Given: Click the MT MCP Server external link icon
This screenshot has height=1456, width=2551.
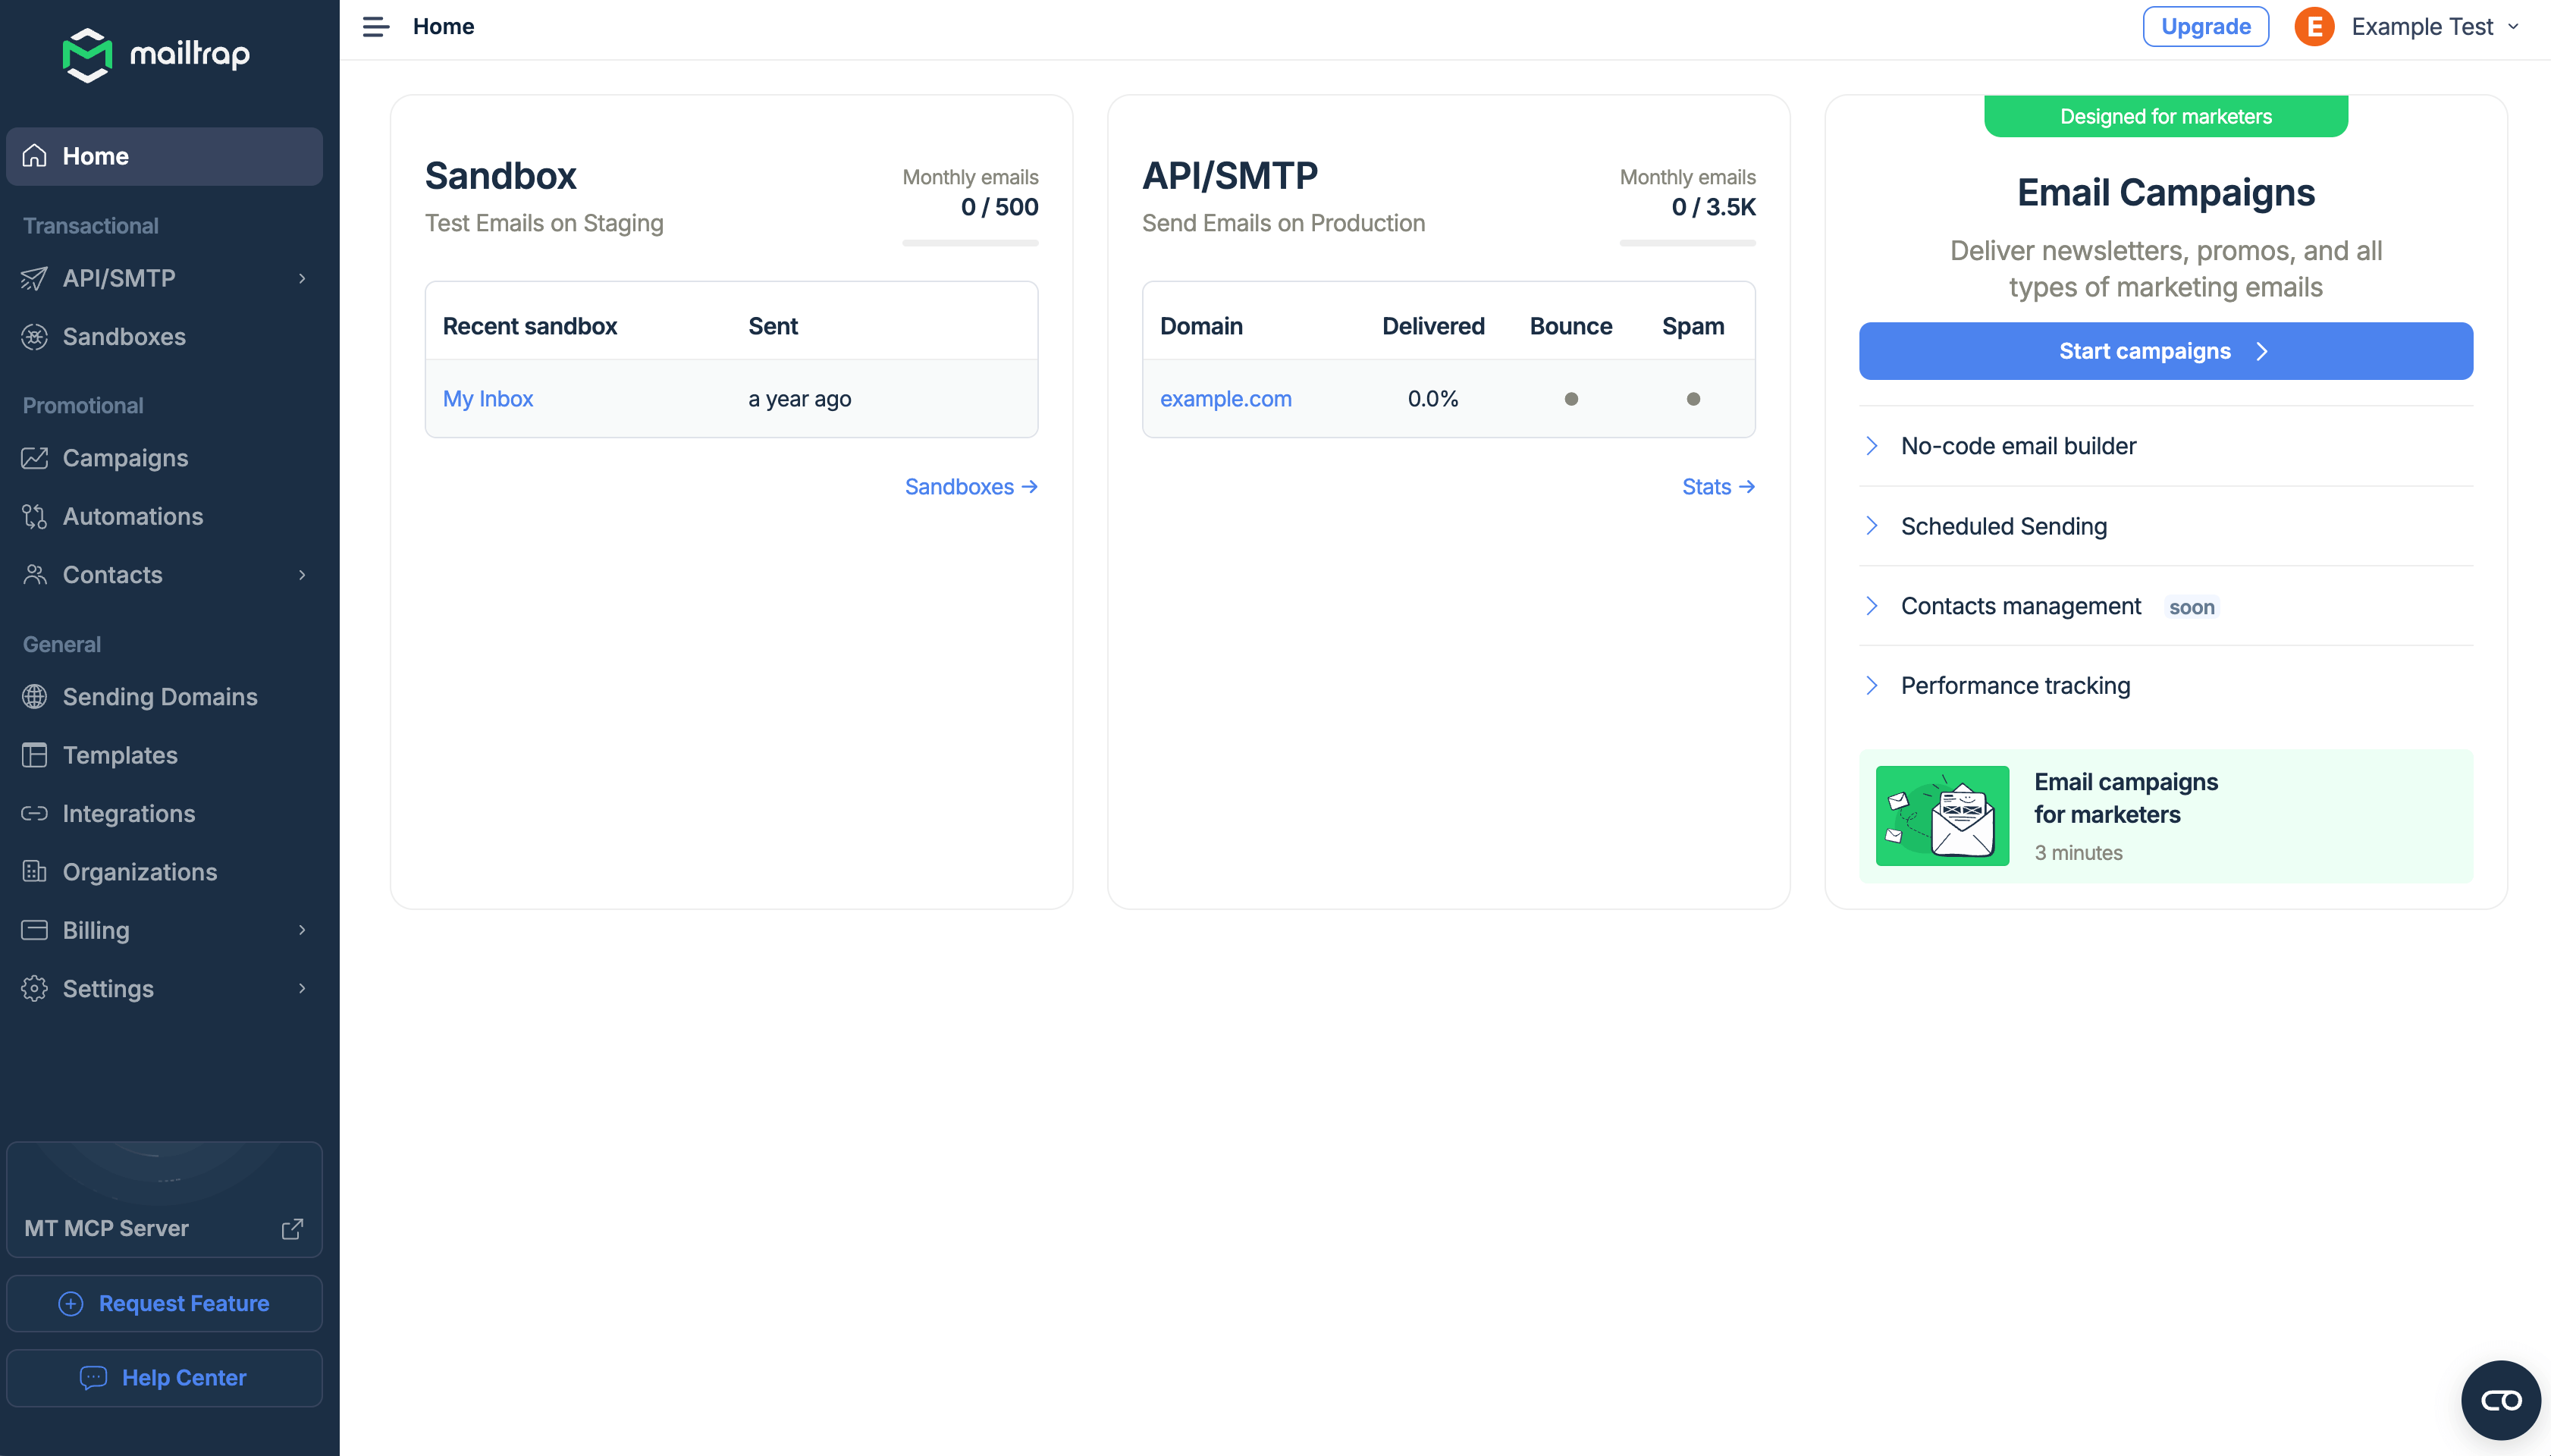Looking at the screenshot, I should tap(292, 1229).
